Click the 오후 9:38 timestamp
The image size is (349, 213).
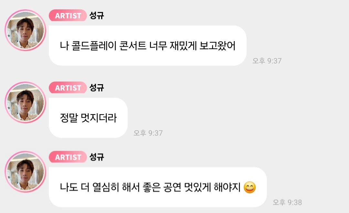(287, 202)
